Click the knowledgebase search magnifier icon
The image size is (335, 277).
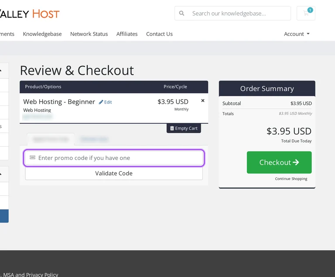pyautogui.click(x=181, y=13)
